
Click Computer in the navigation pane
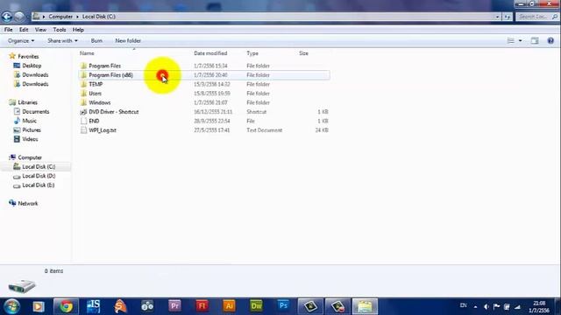pyautogui.click(x=30, y=157)
